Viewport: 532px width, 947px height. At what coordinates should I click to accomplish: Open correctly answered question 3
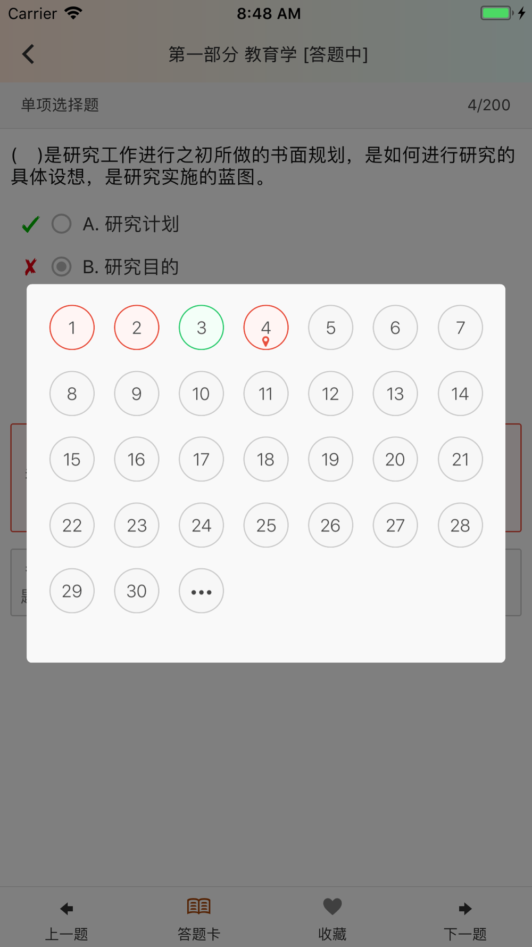click(x=201, y=328)
